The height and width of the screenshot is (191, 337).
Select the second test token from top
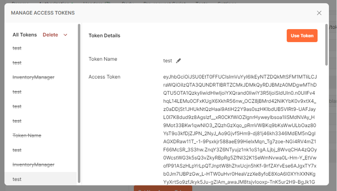click(17, 63)
